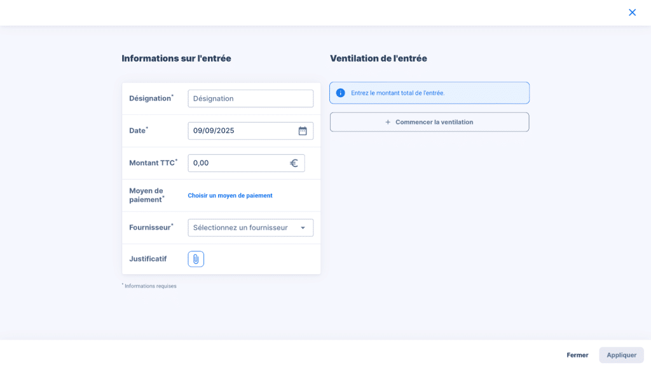
Task: Open 'Choisir un moyen de paiement' link
Action: [x=230, y=195]
